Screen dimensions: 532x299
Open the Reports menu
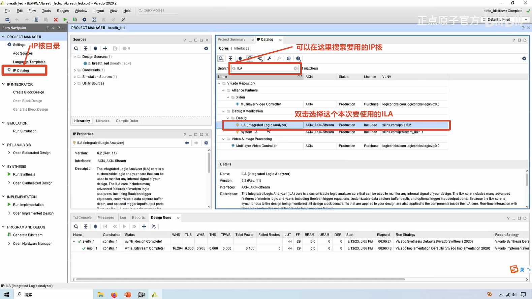point(63,11)
